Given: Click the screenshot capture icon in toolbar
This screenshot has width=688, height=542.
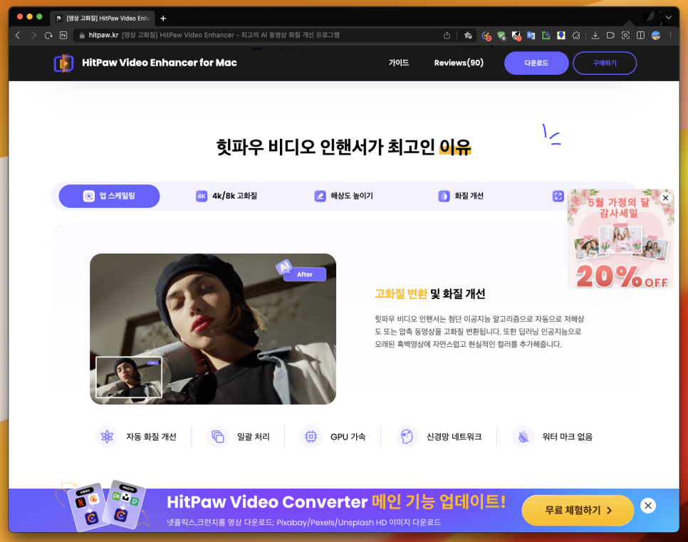Looking at the screenshot, I should [x=625, y=35].
